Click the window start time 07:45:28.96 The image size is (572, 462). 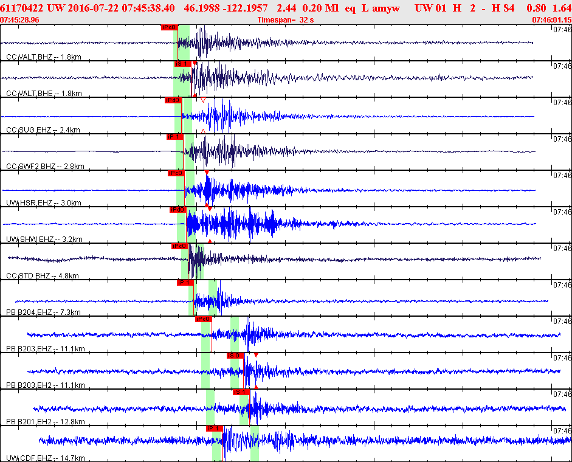(19, 19)
